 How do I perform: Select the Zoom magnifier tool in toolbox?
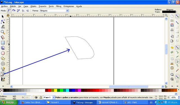tap(3, 32)
